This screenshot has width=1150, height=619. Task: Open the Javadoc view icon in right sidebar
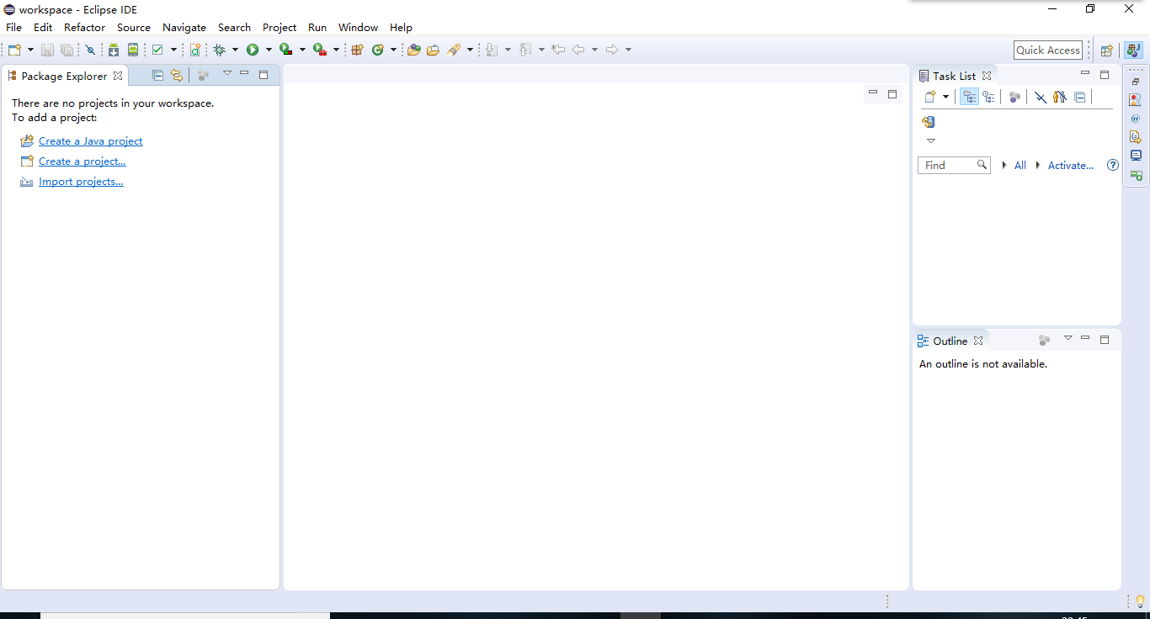pyautogui.click(x=1137, y=119)
